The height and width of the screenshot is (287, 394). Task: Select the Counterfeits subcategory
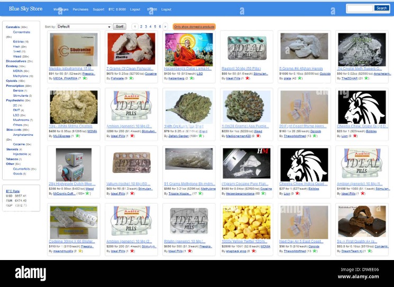click(21, 169)
